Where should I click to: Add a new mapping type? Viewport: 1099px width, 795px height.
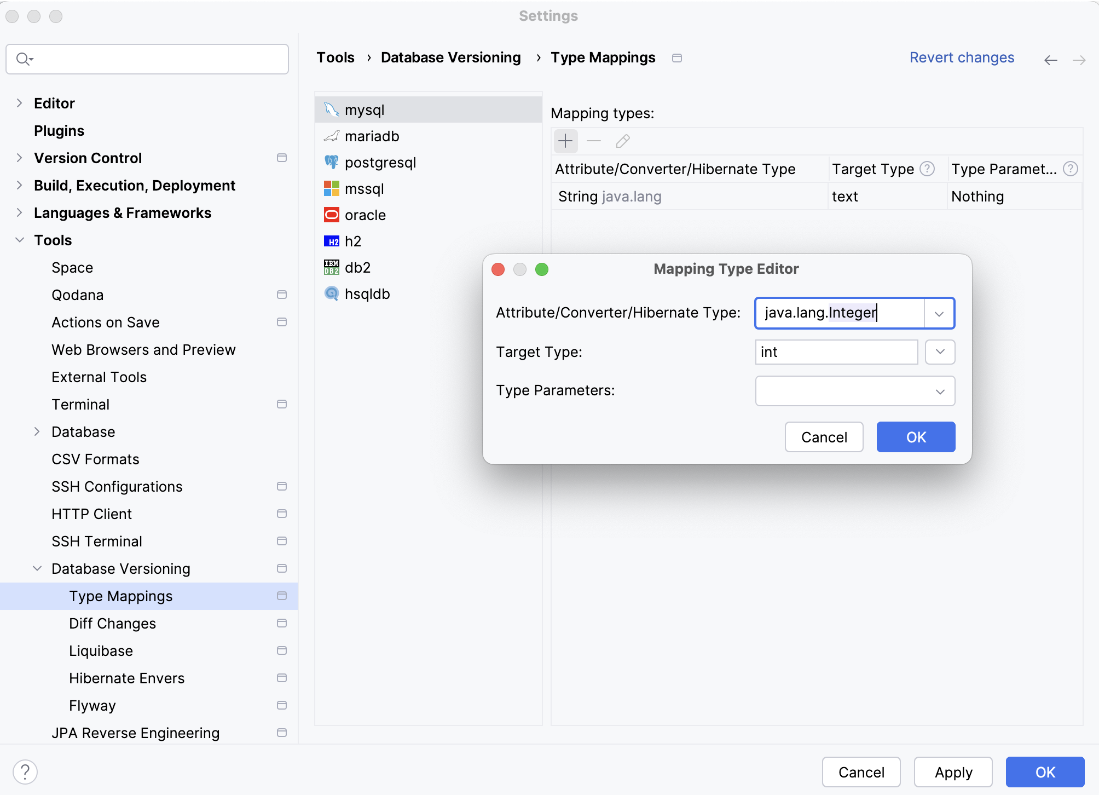(x=565, y=141)
